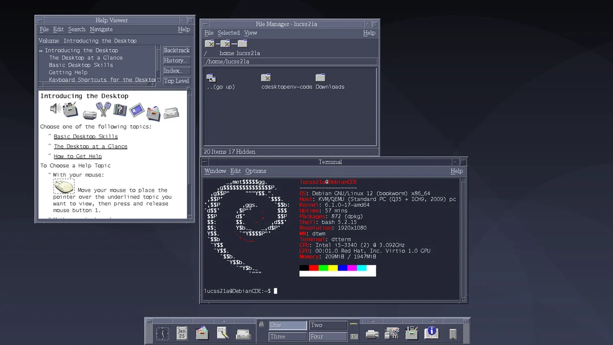Open the Navigate menu in Help Viewer
This screenshot has height=345, width=613.
[101, 29]
